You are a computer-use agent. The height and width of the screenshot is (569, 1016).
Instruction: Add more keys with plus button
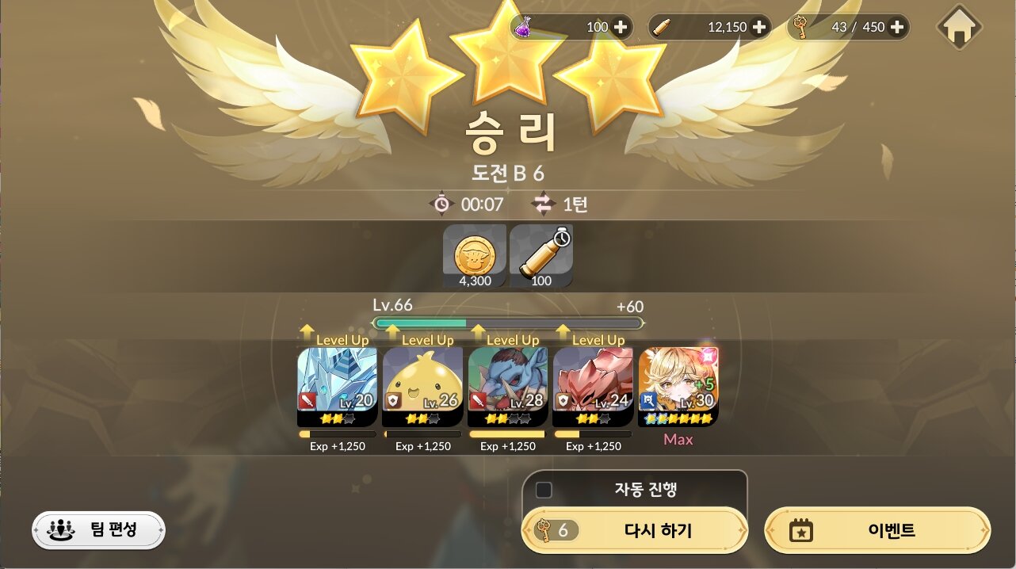click(897, 27)
